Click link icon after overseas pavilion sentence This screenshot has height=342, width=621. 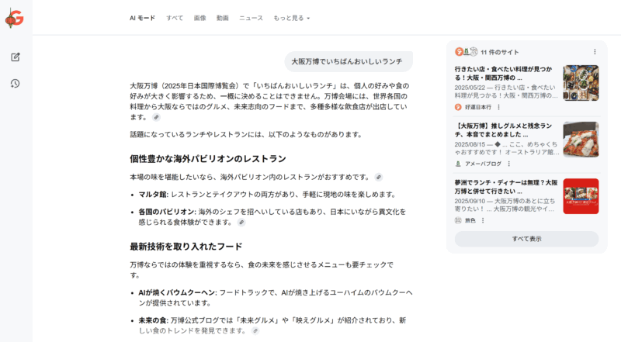pyautogui.click(x=379, y=177)
